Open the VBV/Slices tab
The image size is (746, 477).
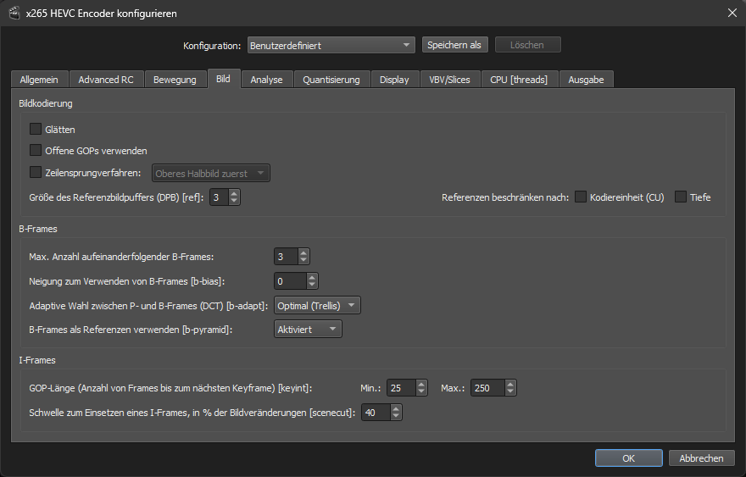tap(450, 80)
